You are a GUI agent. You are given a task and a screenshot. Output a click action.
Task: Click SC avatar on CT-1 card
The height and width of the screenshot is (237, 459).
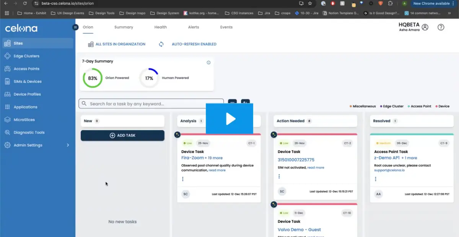point(186,194)
